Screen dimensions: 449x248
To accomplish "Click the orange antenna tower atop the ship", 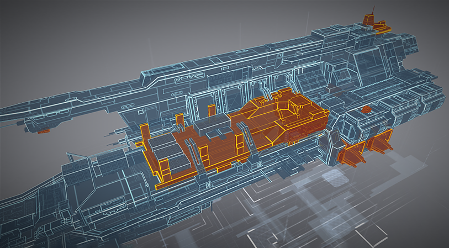I will (x=377, y=24).
